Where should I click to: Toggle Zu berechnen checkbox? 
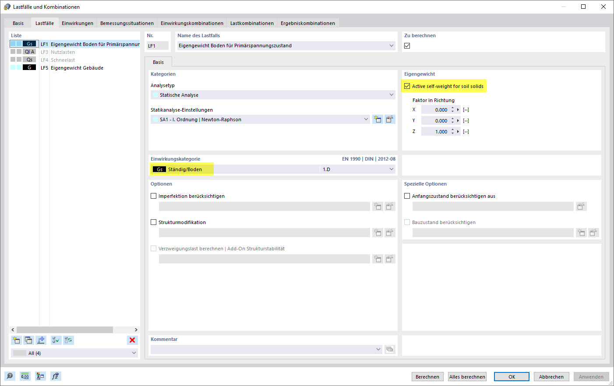coord(407,46)
